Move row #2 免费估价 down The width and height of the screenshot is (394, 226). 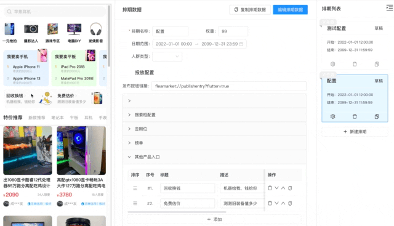pyautogui.click(x=276, y=203)
